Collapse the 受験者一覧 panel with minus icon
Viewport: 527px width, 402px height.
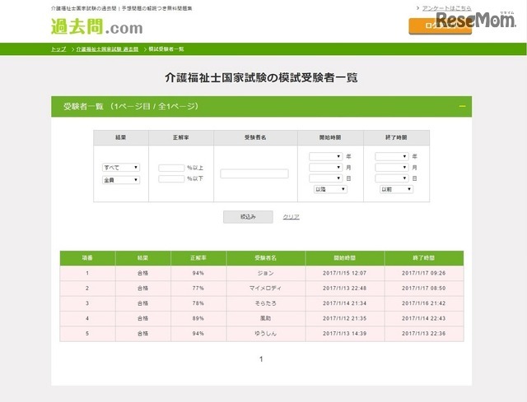click(x=463, y=107)
